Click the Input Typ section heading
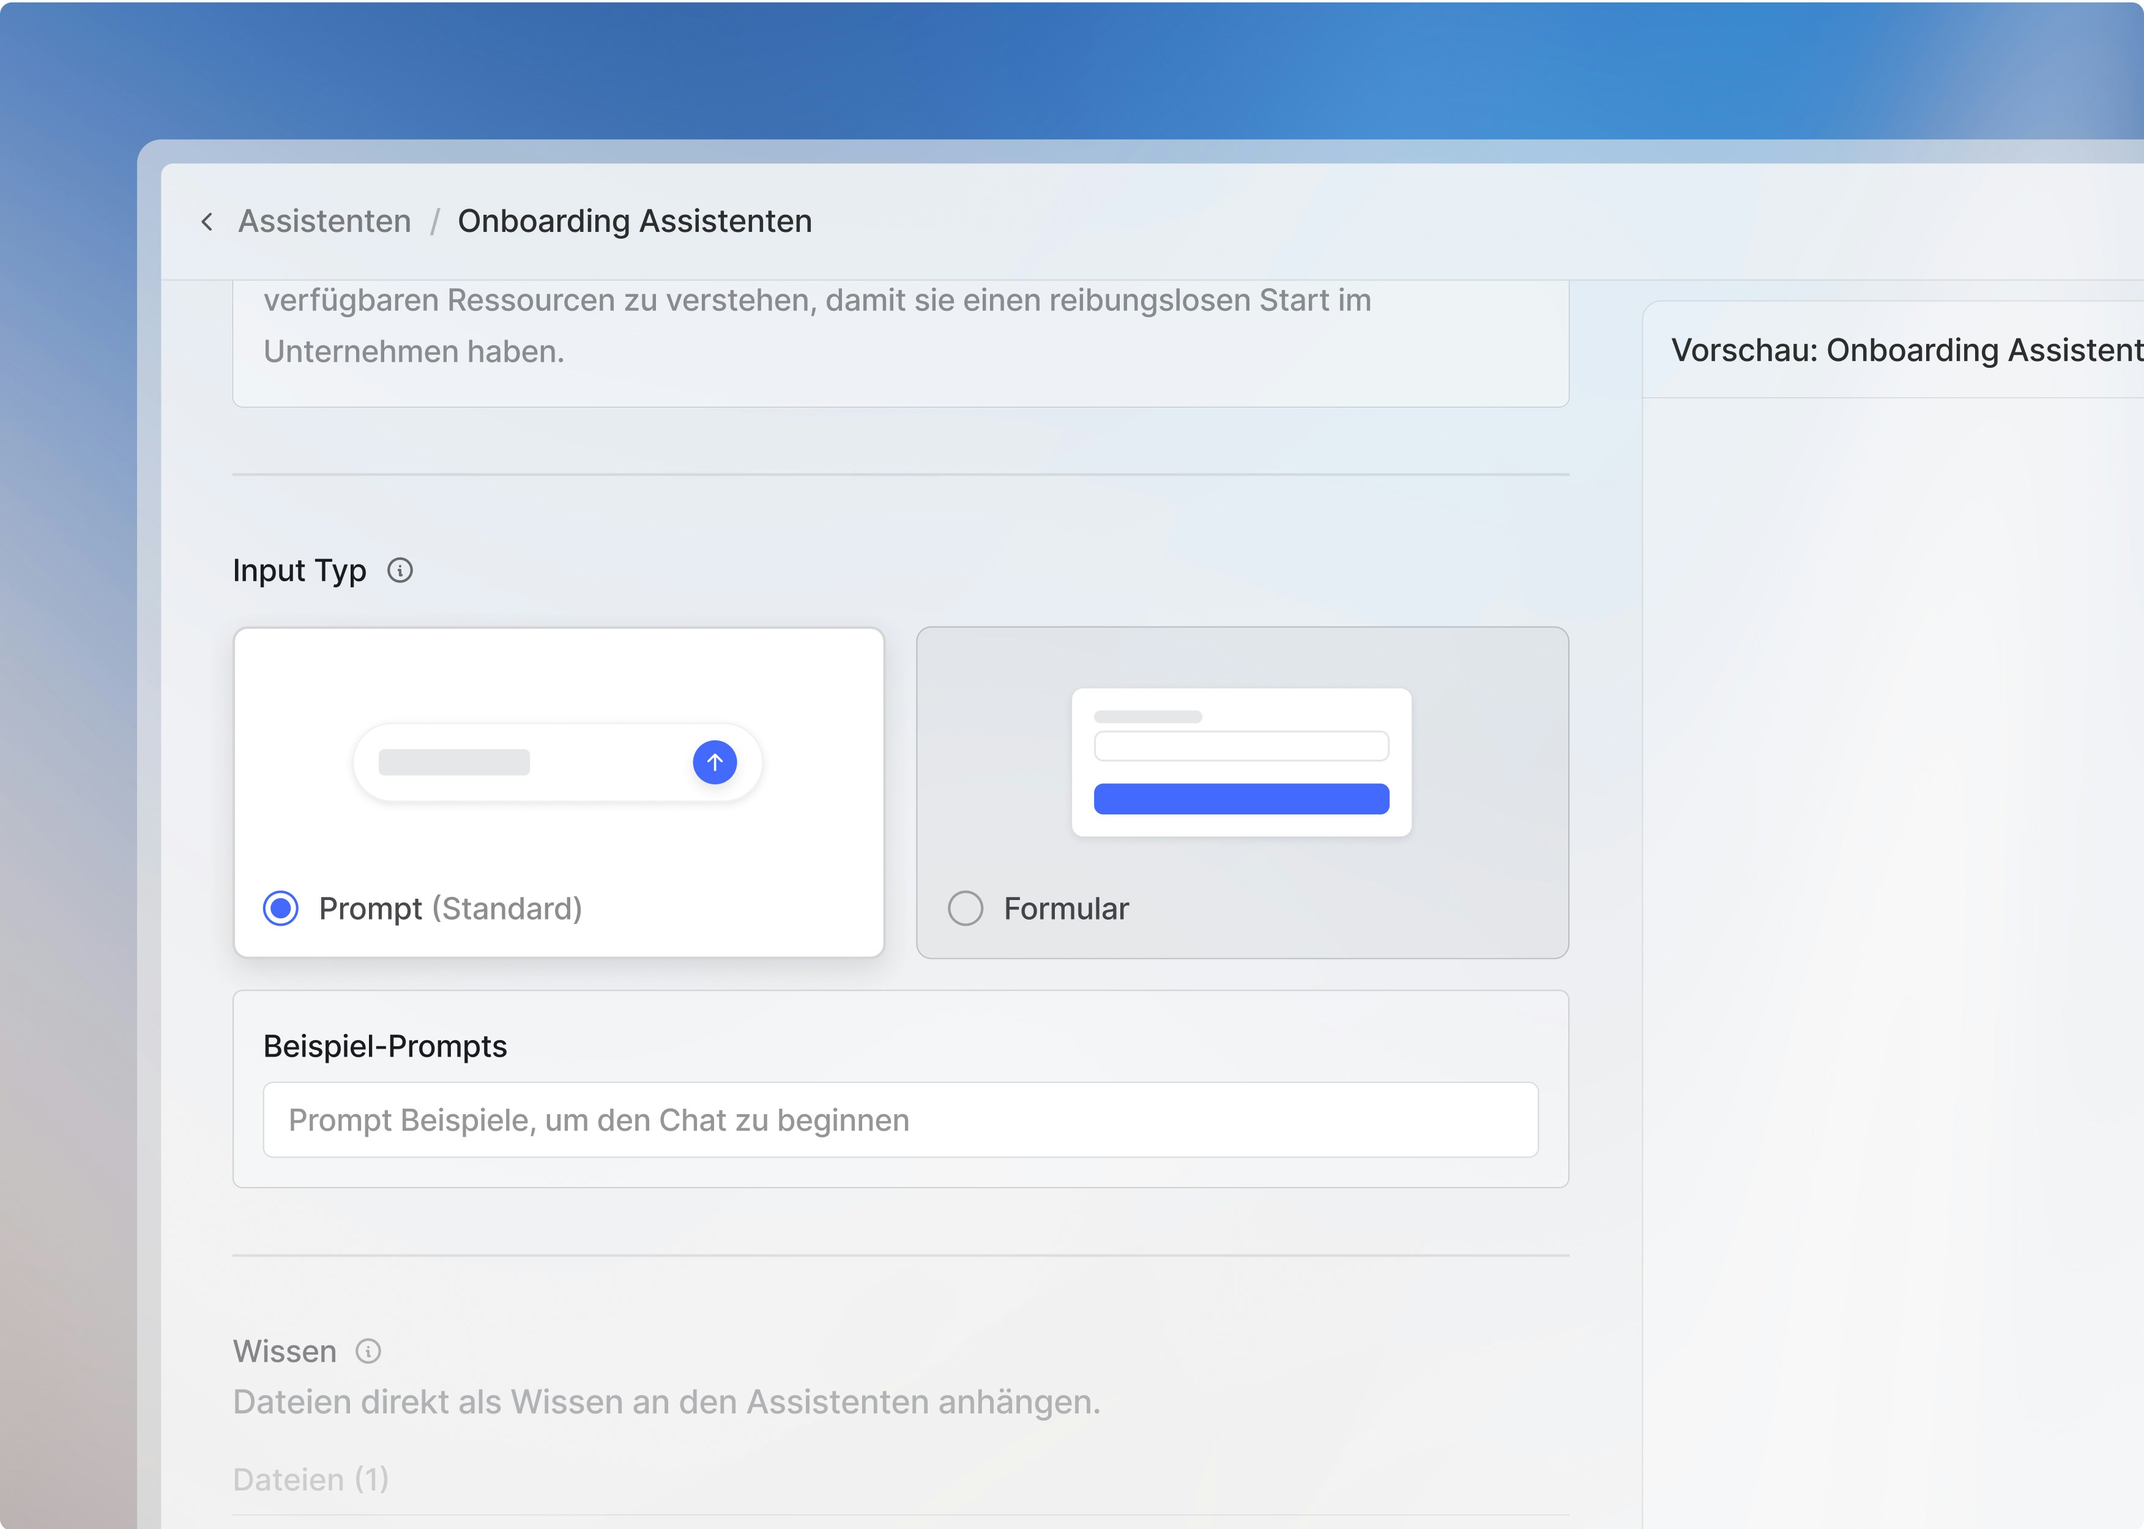2144x1529 pixels. (x=299, y=571)
